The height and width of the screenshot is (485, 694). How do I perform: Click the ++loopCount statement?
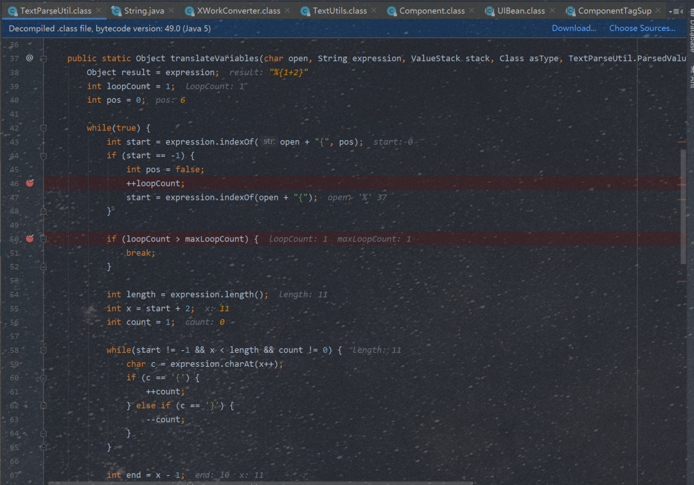[156, 183]
